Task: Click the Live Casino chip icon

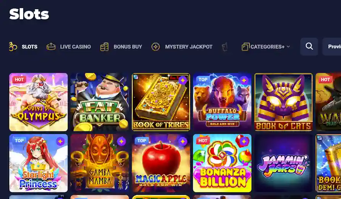Action: [51, 46]
